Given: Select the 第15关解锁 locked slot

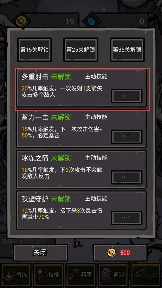Looking at the screenshot, I should pyautogui.click(x=34, y=50).
